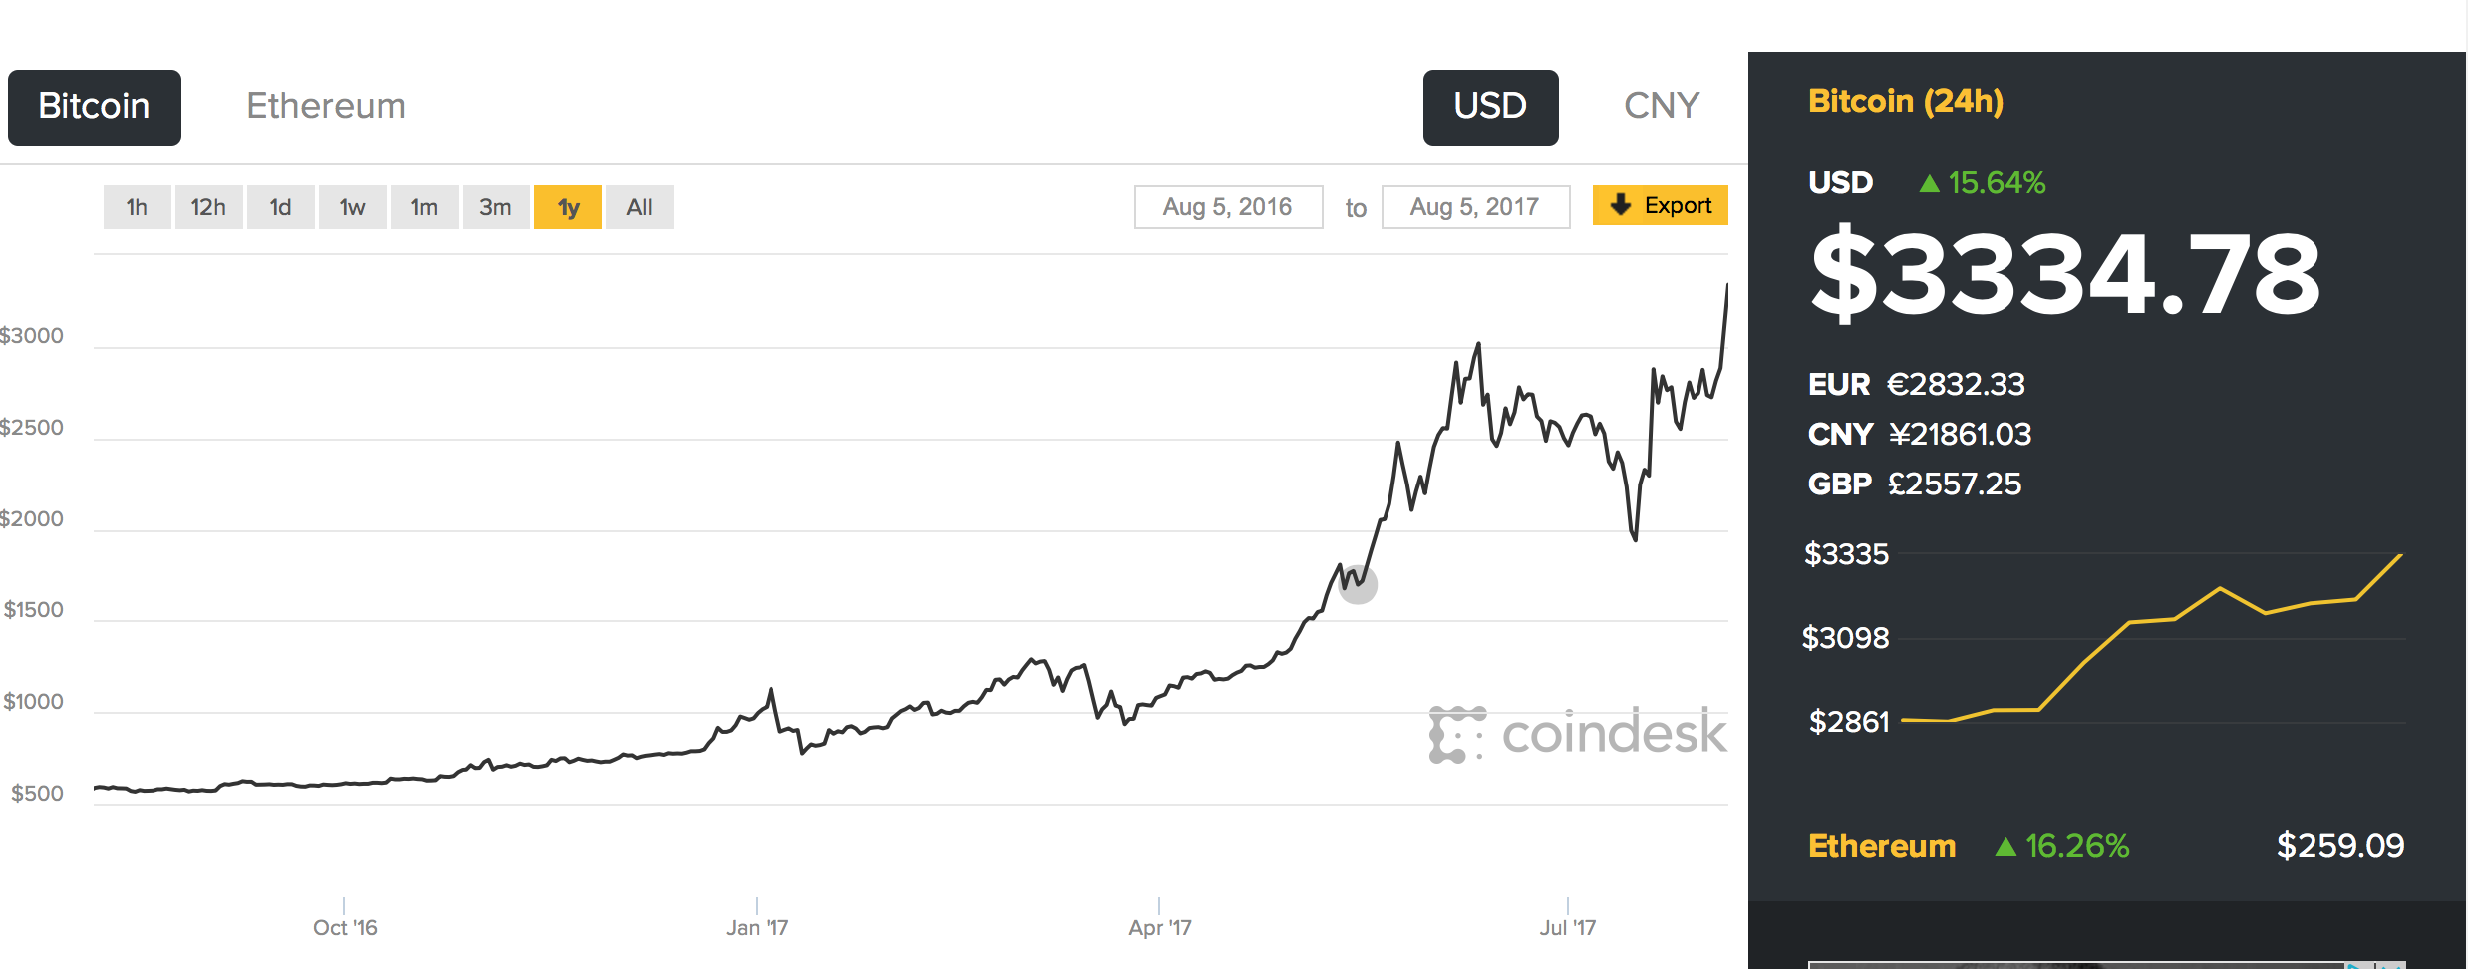The width and height of the screenshot is (2468, 969).
Task: Select the 1h time range
Action: click(137, 207)
